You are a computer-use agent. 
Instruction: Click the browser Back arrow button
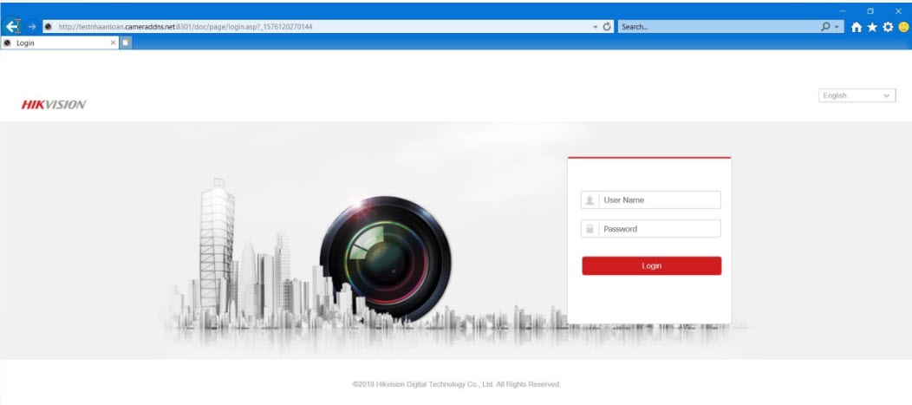coord(13,26)
